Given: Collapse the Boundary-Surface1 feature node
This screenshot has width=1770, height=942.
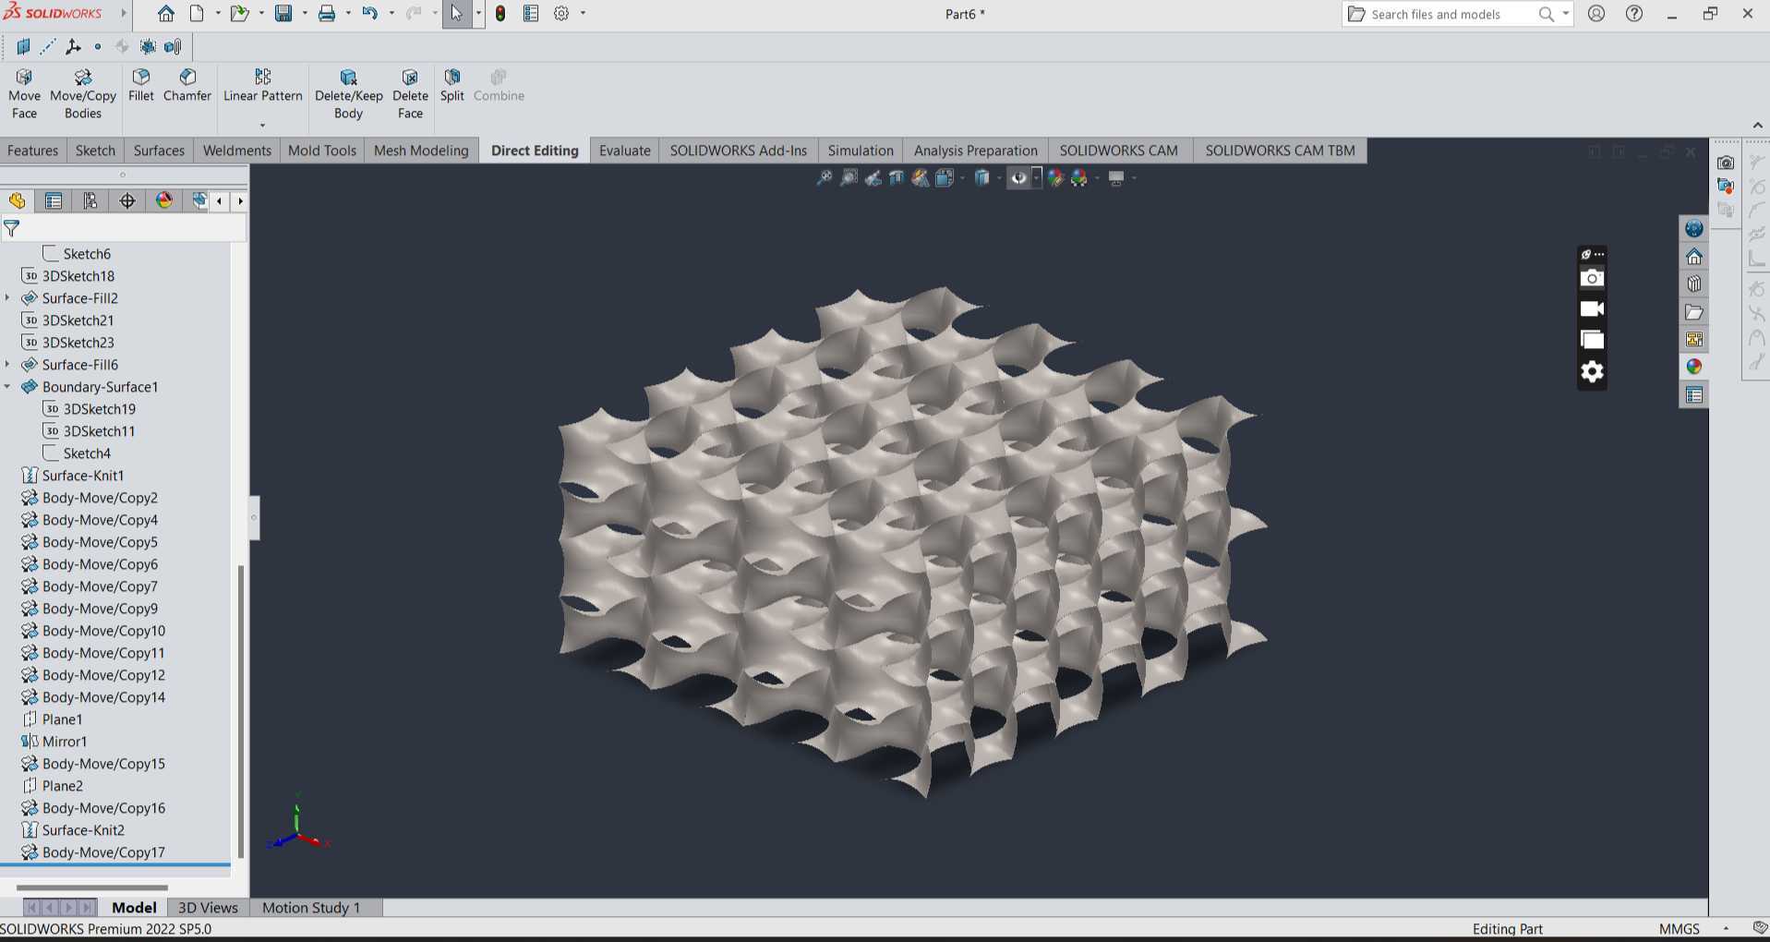Looking at the screenshot, I should pos(8,386).
